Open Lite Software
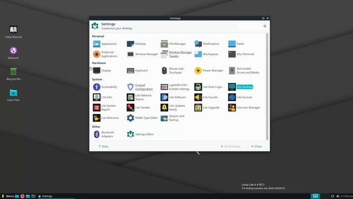 tap(173, 97)
